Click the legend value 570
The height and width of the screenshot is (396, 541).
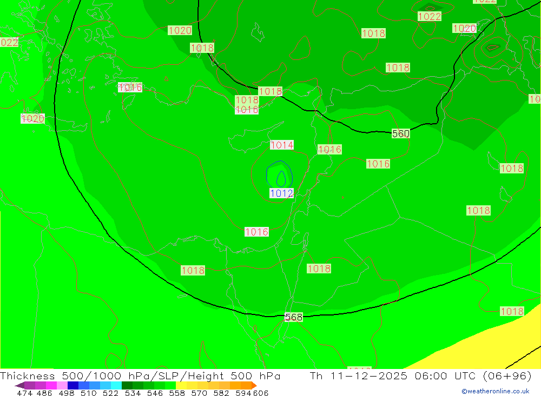pyautogui.click(x=199, y=393)
